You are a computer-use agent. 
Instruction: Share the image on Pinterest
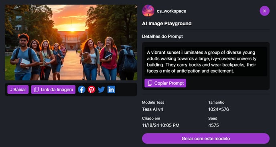91,89
